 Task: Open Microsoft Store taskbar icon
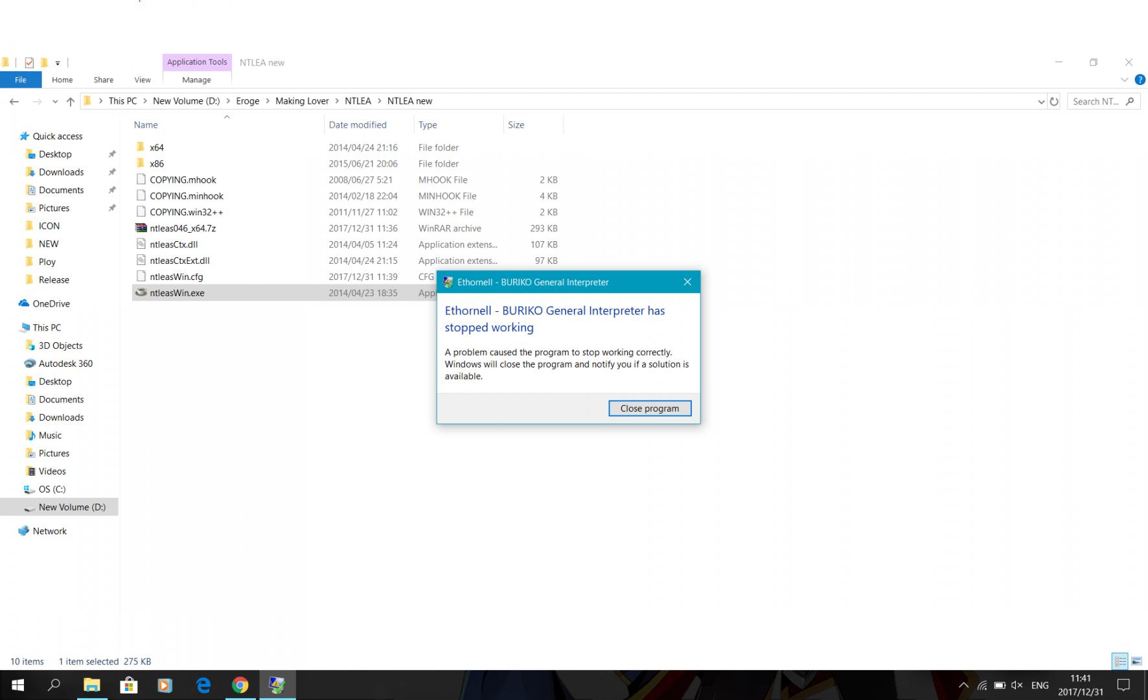pos(129,685)
